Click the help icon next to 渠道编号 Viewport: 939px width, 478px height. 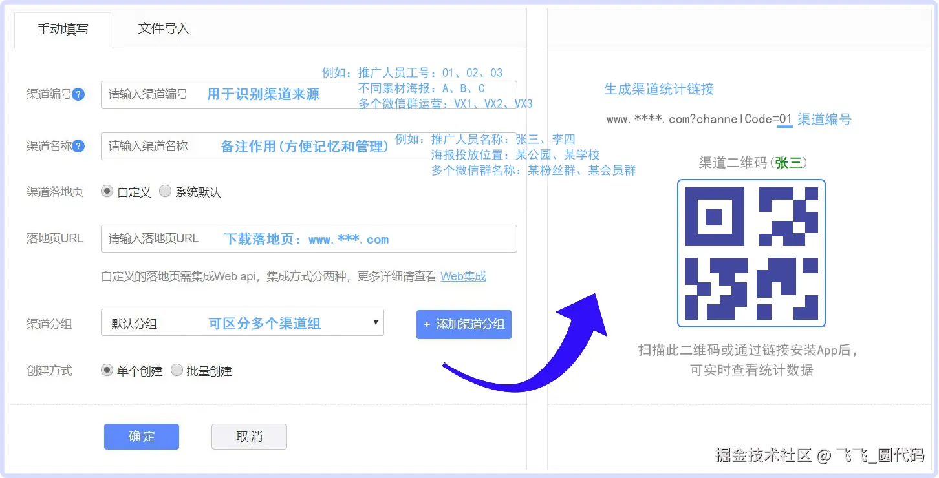point(78,94)
